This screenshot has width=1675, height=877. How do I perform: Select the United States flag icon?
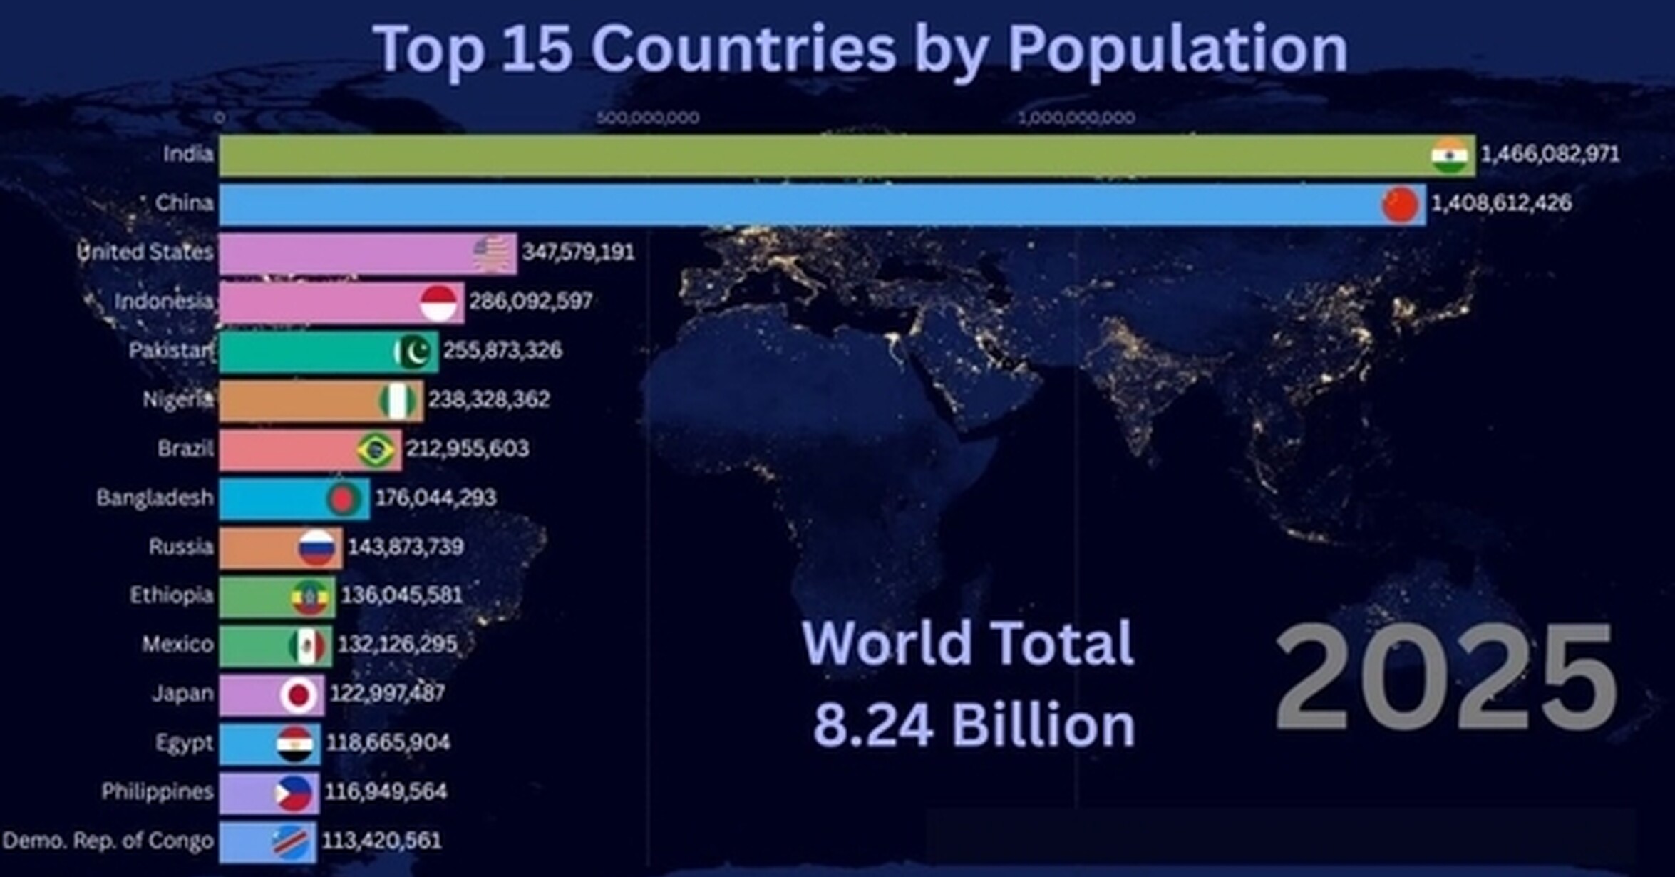tap(493, 253)
